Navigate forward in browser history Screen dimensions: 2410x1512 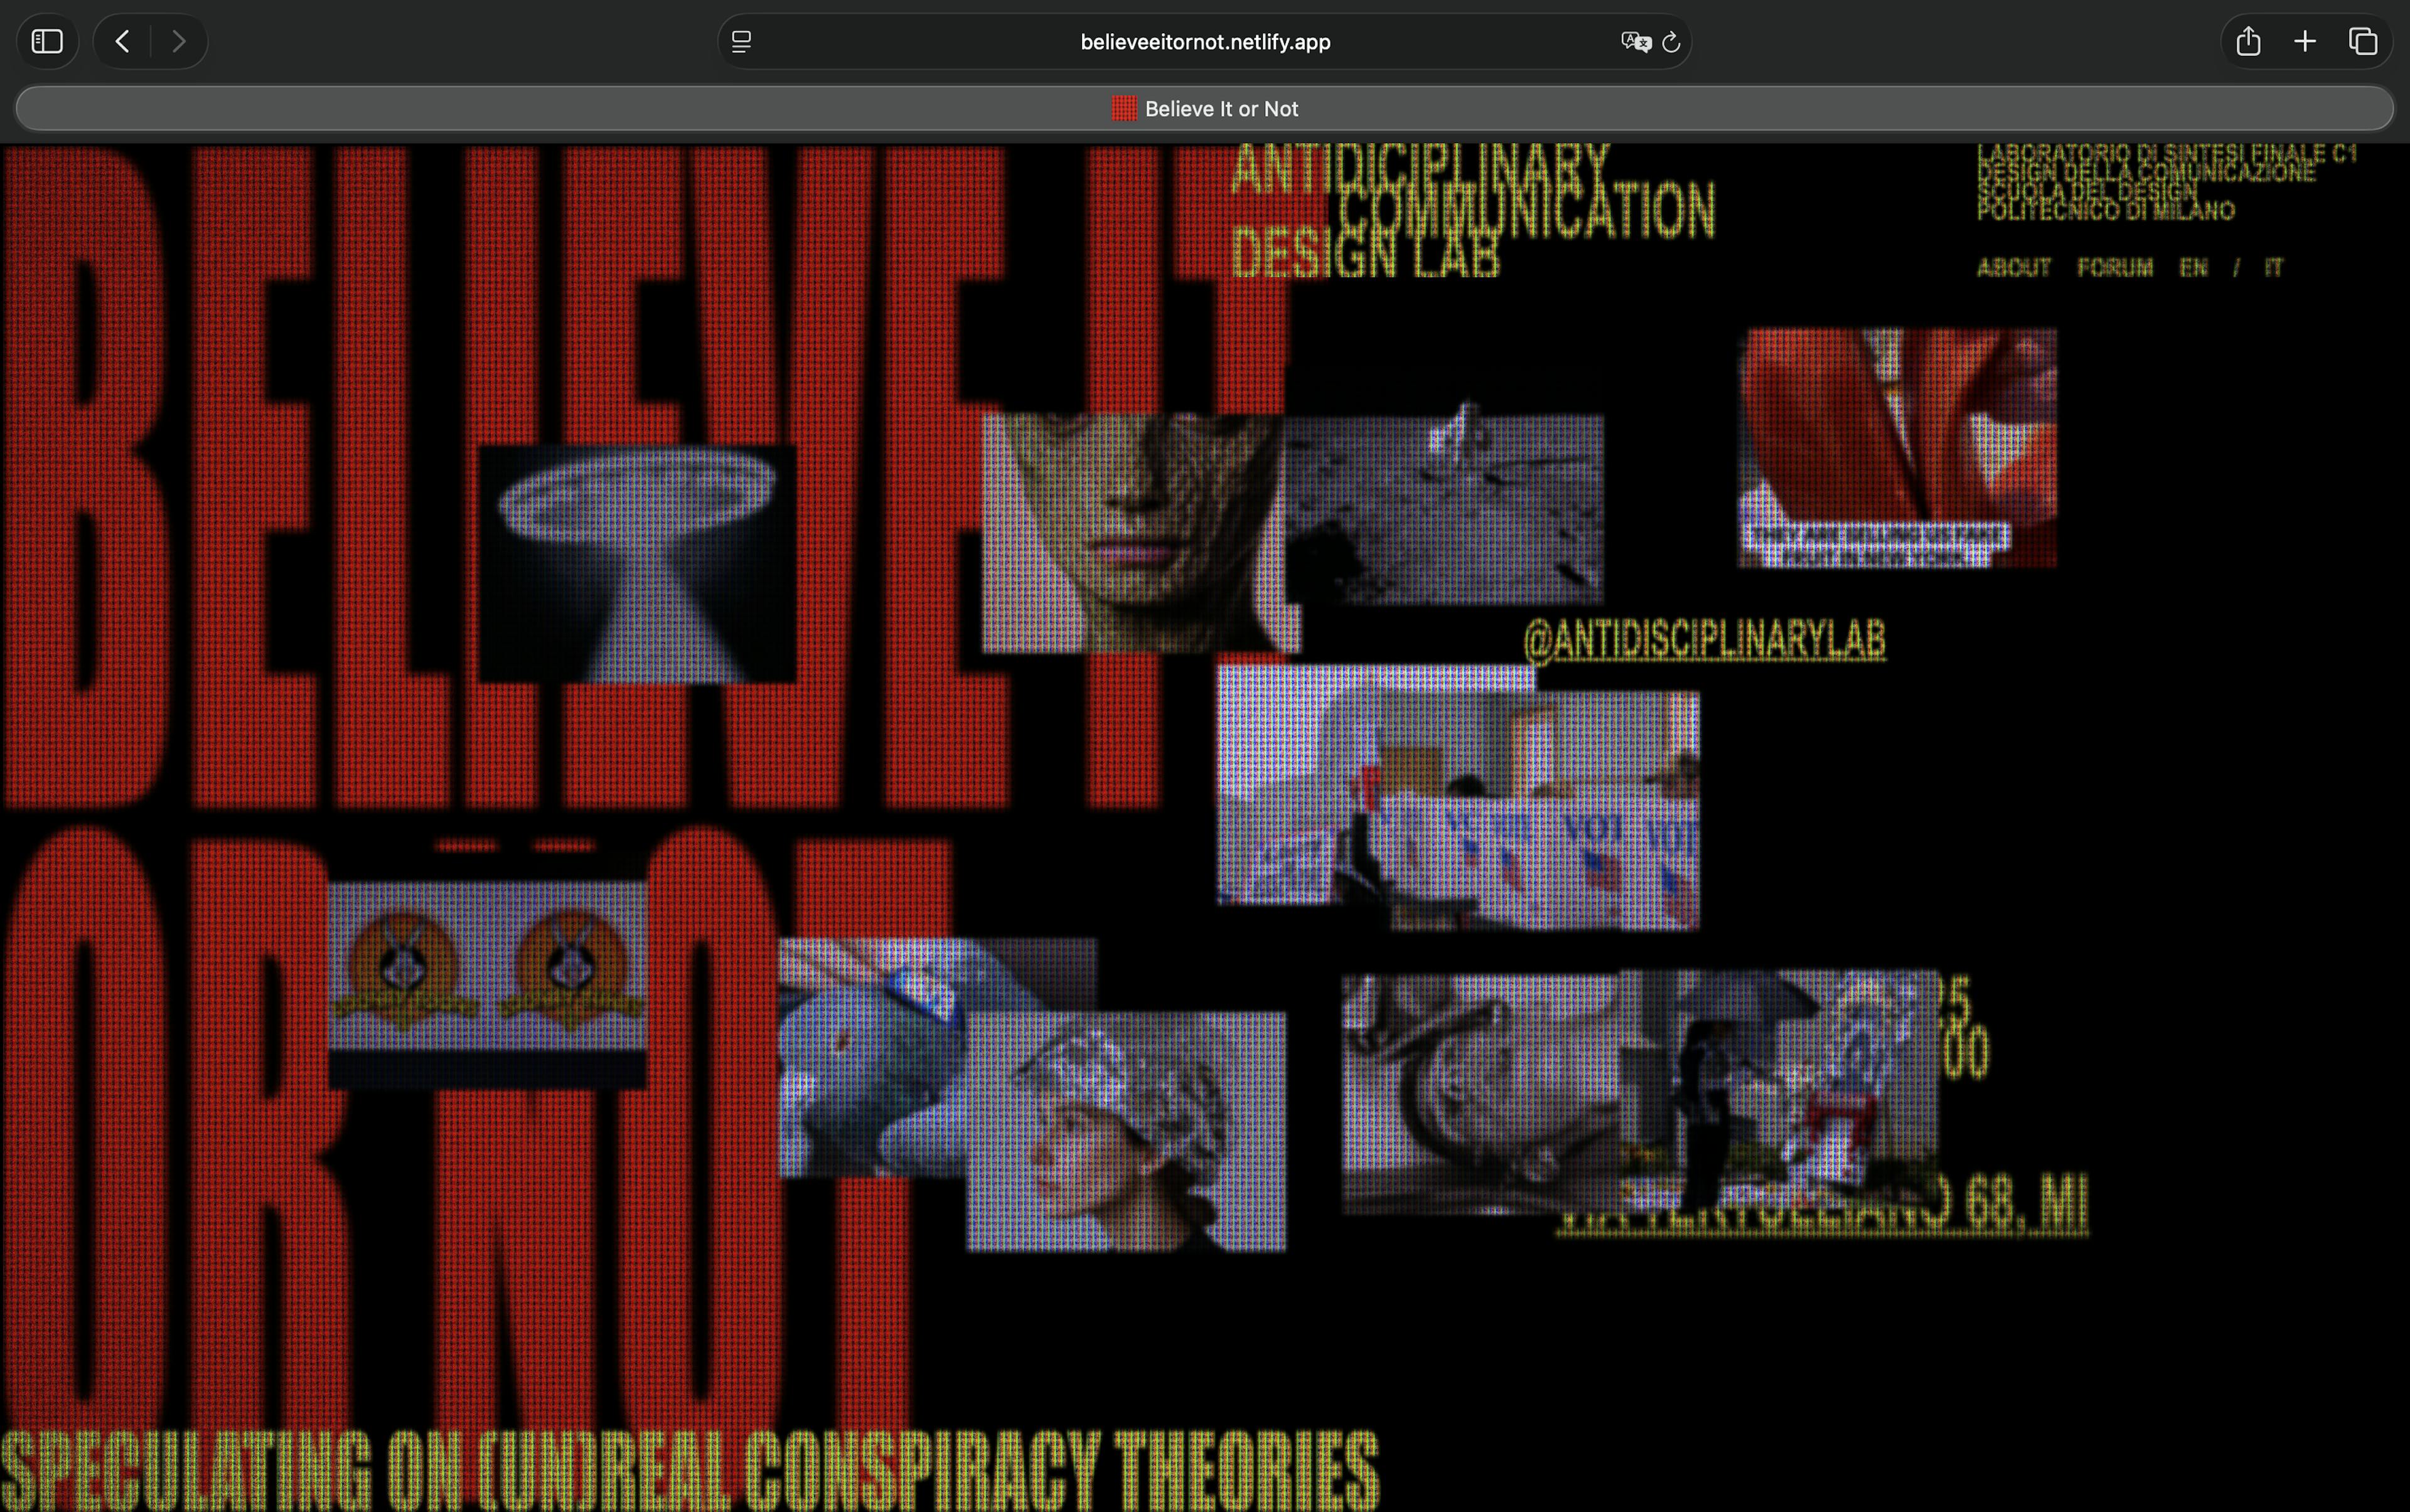pos(179,41)
